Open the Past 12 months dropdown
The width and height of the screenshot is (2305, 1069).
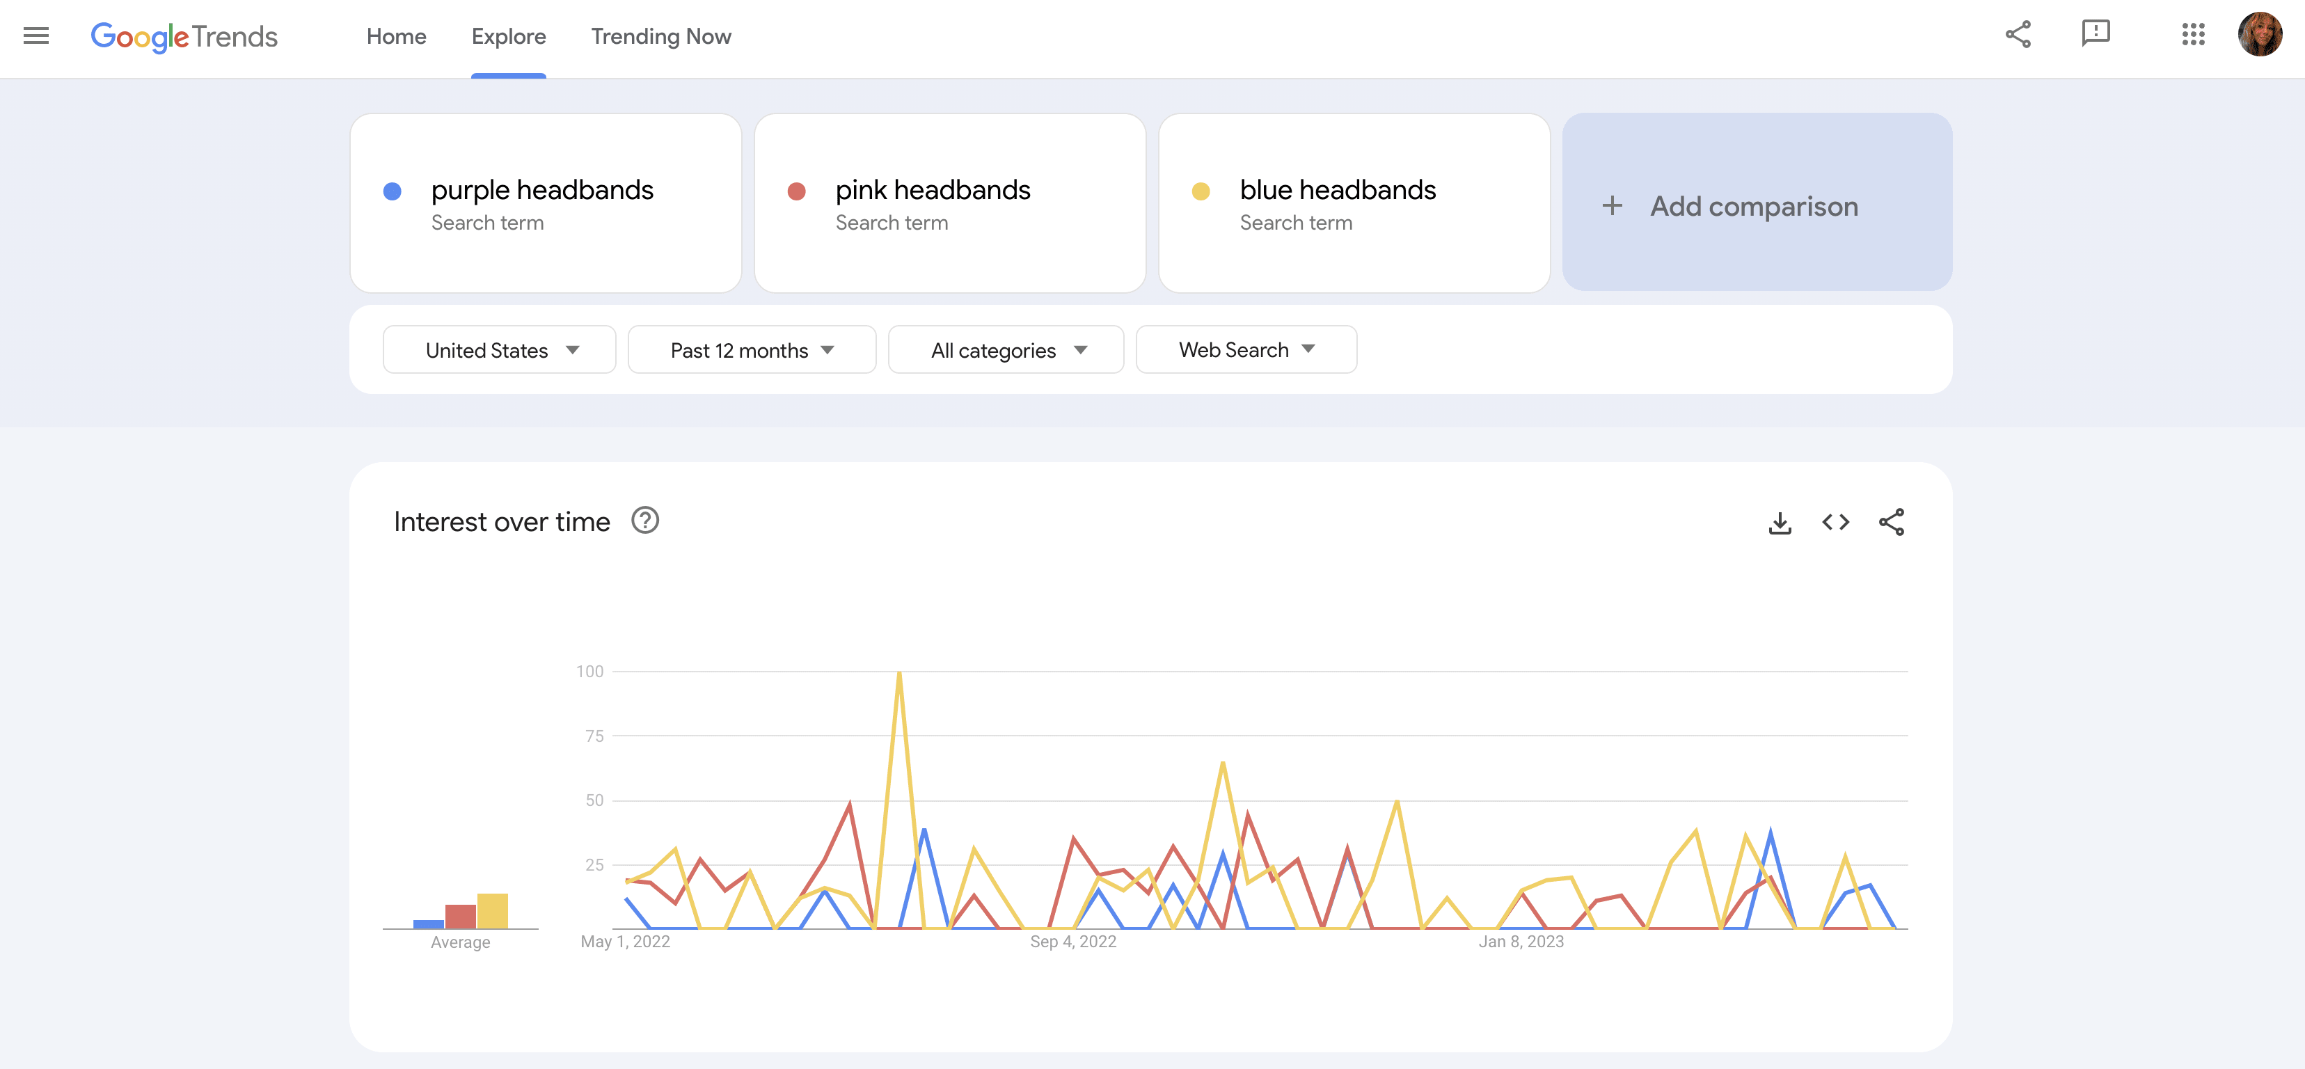pos(752,350)
